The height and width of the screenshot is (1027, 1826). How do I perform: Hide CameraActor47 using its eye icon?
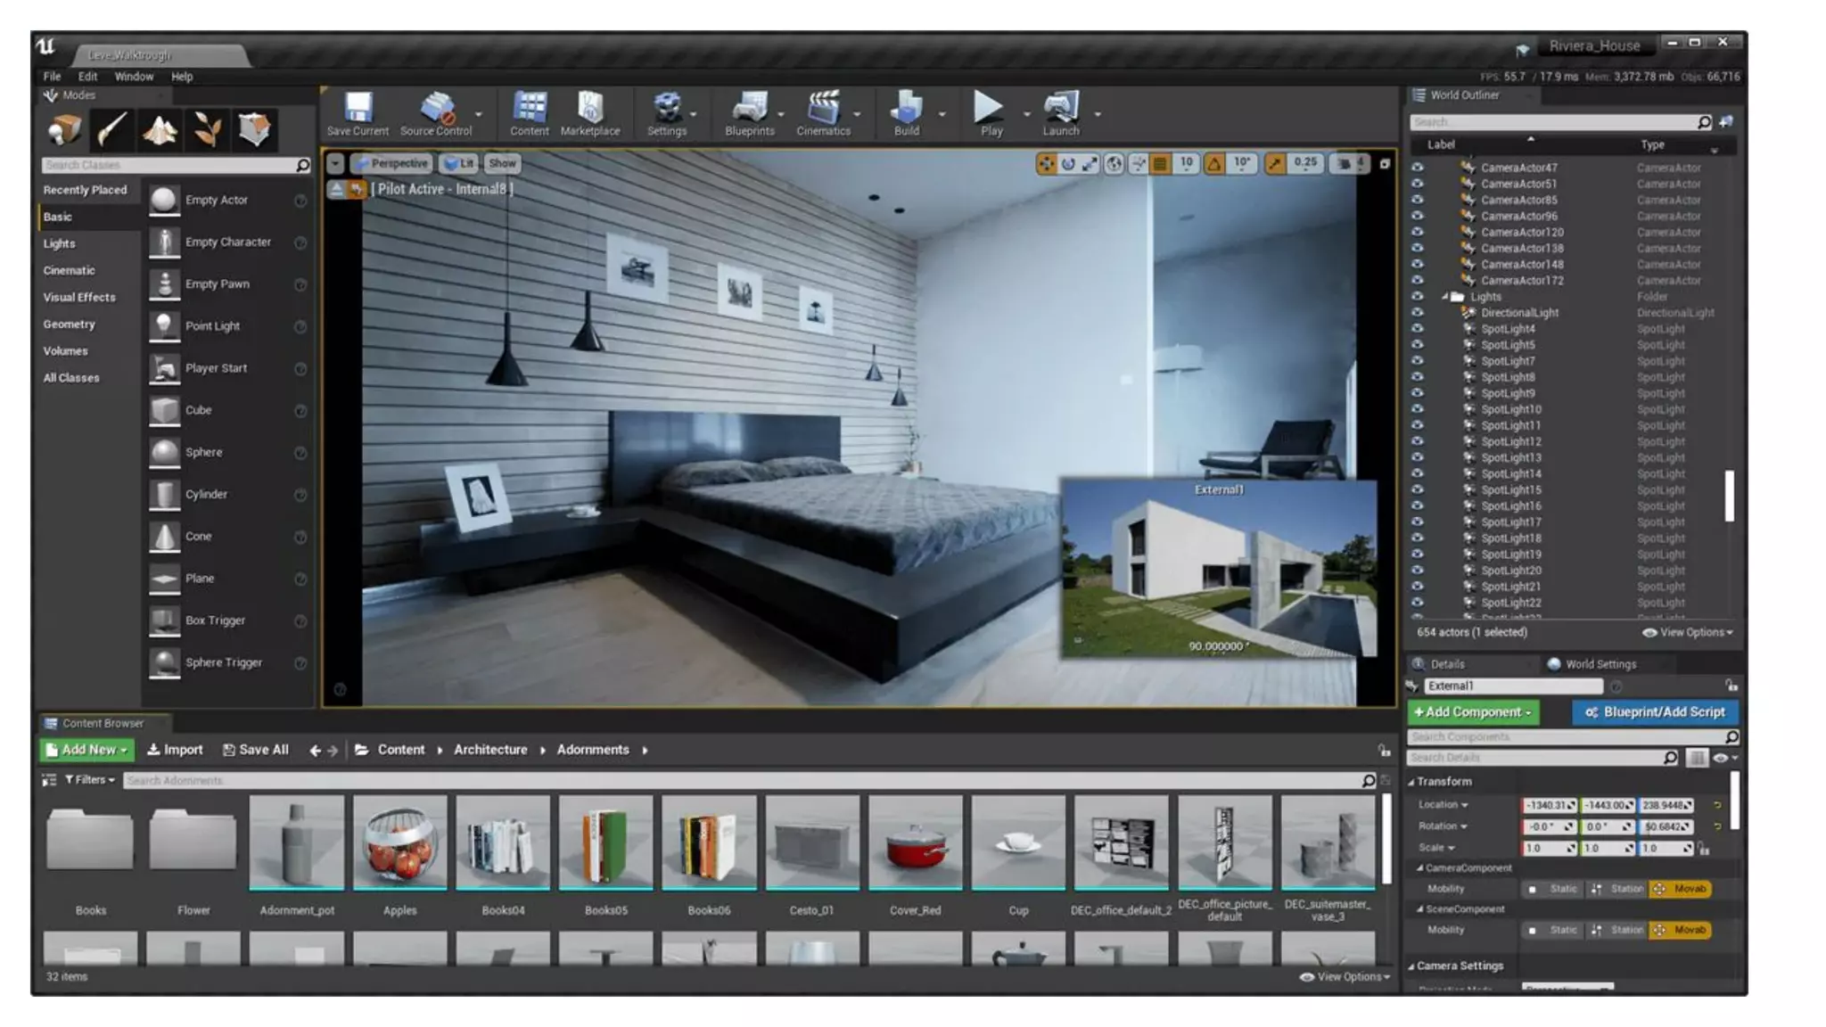(x=1418, y=168)
